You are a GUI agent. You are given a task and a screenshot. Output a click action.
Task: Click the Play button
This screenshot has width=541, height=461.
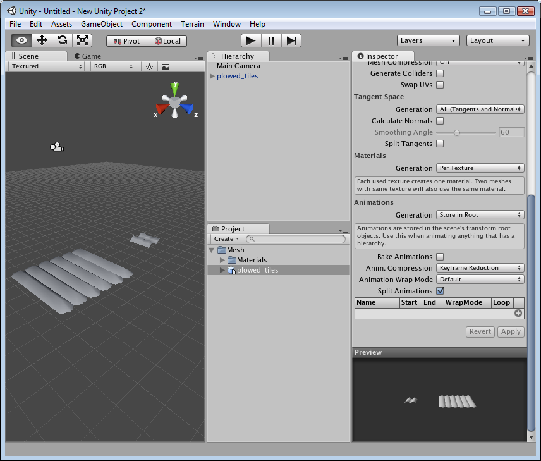pyautogui.click(x=250, y=40)
